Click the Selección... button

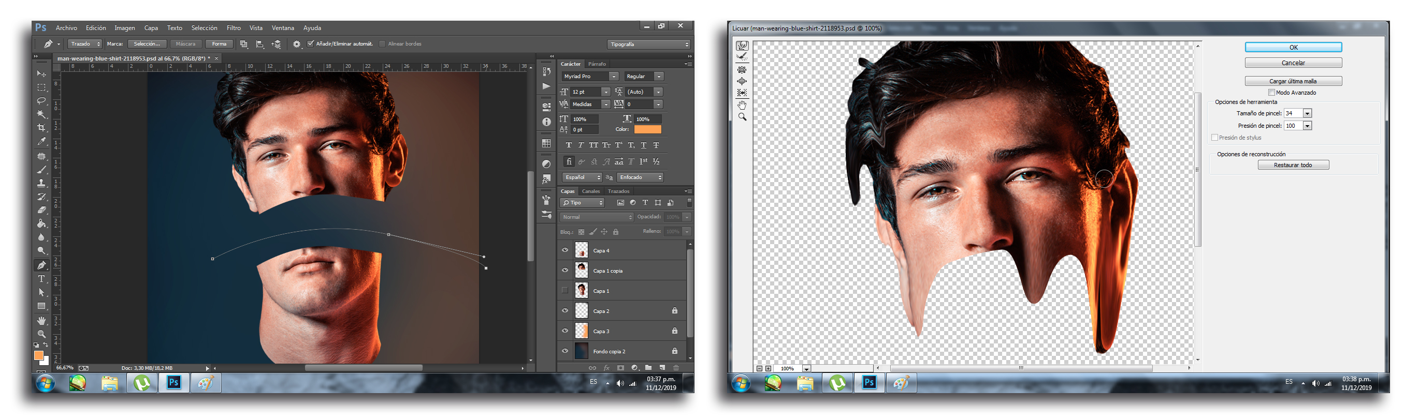pyautogui.click(x=147, y=44)
